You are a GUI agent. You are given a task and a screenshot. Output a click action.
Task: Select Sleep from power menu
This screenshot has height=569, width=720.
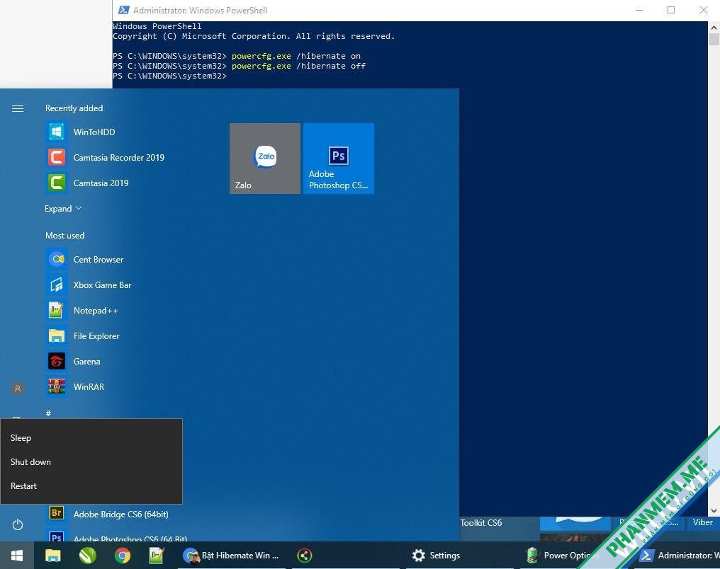coord(91,438)
